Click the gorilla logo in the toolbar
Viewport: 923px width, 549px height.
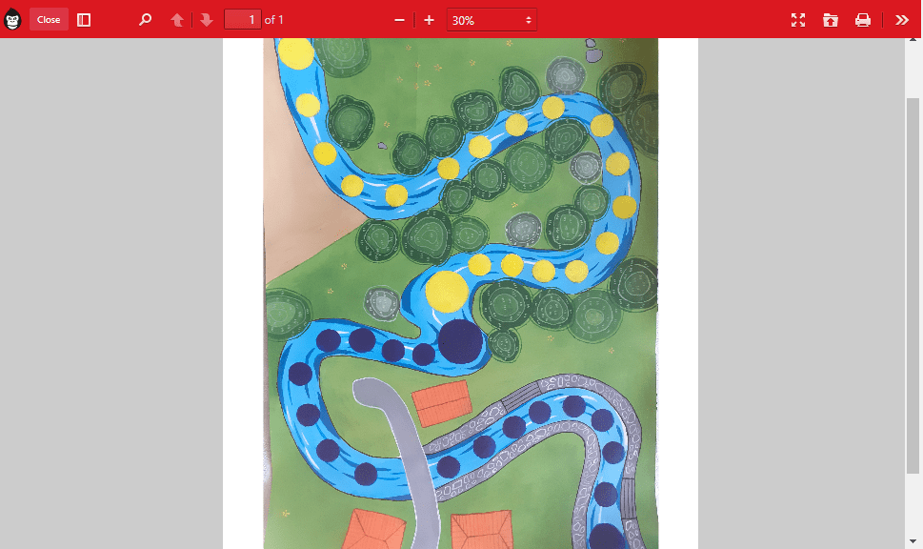coord(13,19)
